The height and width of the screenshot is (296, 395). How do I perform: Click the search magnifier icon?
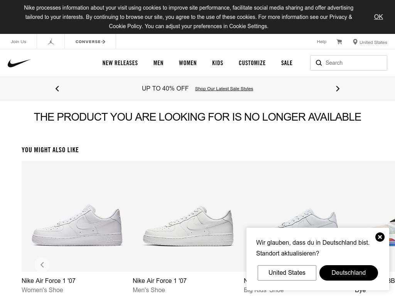pyautogui.click(x=319, y=63)
